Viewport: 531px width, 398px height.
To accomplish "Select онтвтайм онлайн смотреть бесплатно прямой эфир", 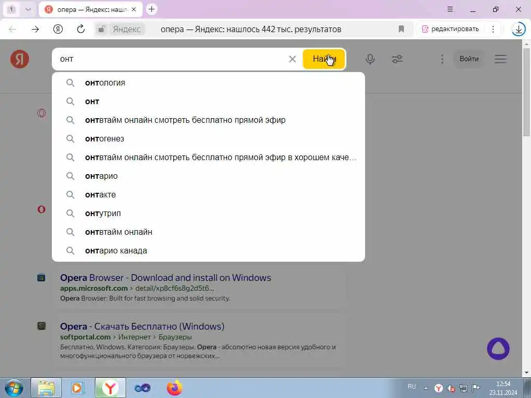I will point(208,120).
